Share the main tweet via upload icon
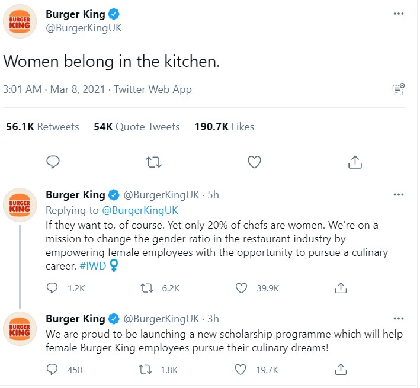420x388 pixels. pos(355,162)
